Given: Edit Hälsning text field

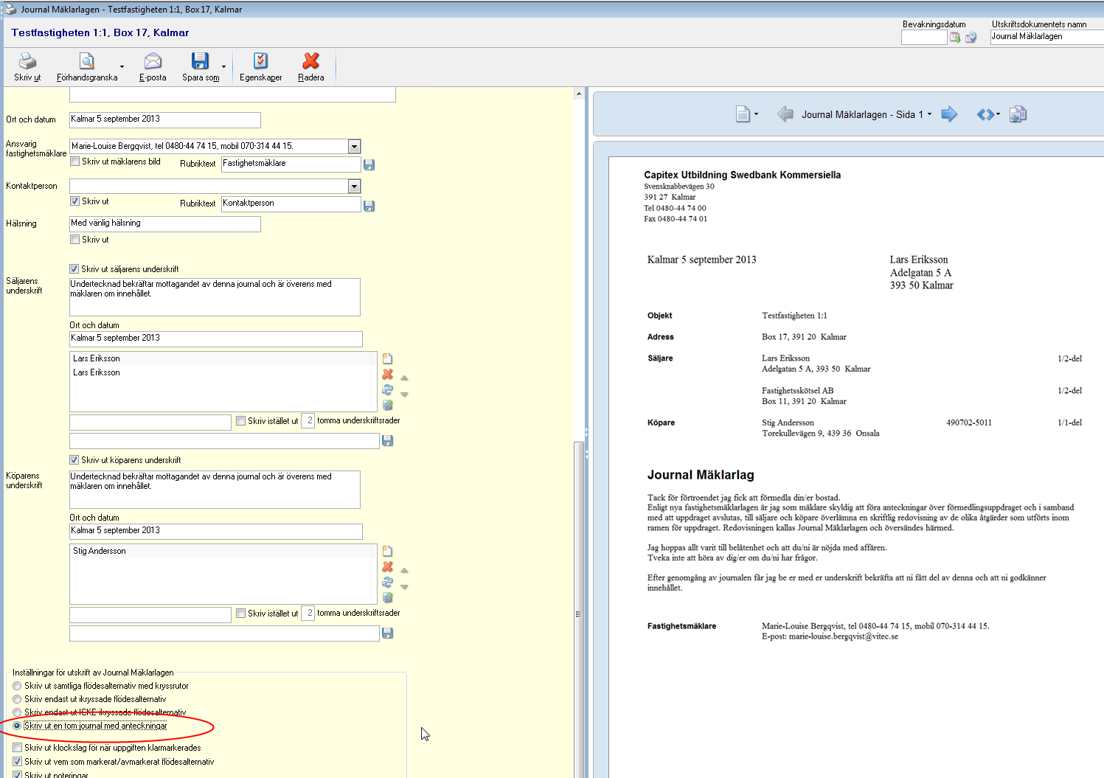Looking at the screenshot, I should (165, 223).
